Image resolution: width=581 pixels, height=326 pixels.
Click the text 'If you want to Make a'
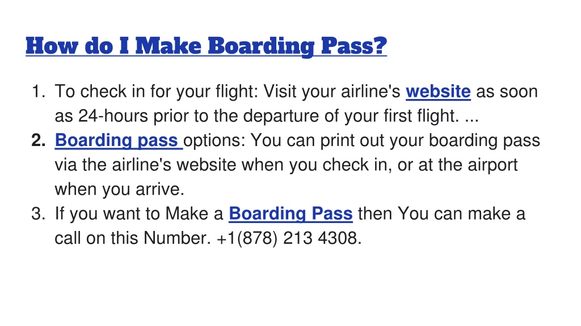coord(139,213)
